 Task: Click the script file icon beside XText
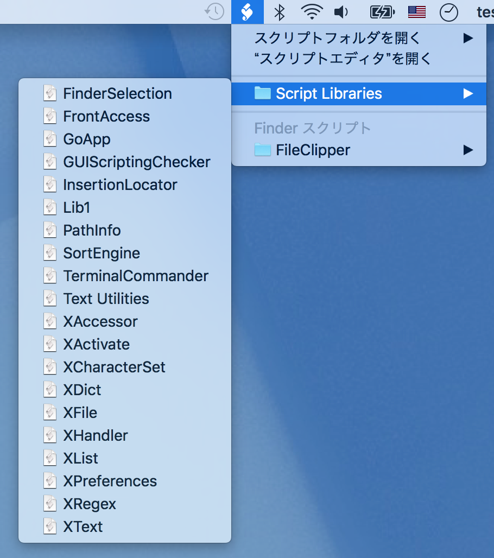[50, 527]
